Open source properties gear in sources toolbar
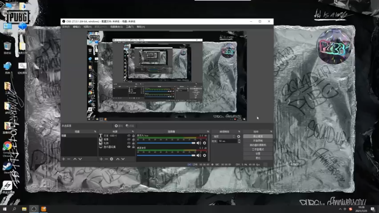 click(x=111, y=159)
